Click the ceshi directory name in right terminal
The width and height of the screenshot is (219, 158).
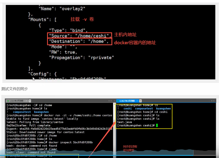127,109
